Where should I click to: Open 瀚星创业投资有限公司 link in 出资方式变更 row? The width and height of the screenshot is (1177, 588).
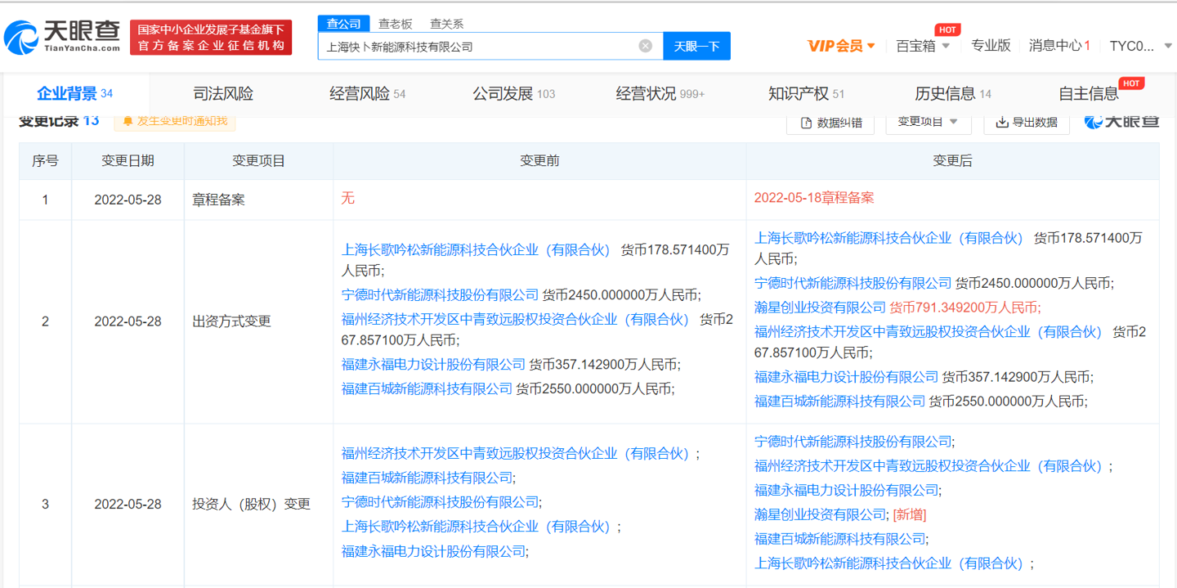pyautogui.click(x=820, y=307)
